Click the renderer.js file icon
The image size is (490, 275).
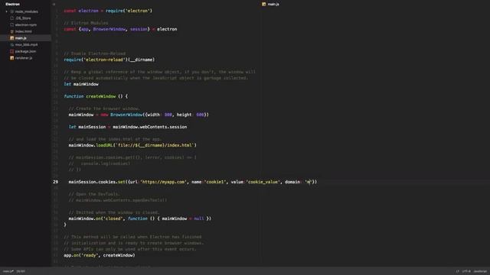(x=12, y=58)
